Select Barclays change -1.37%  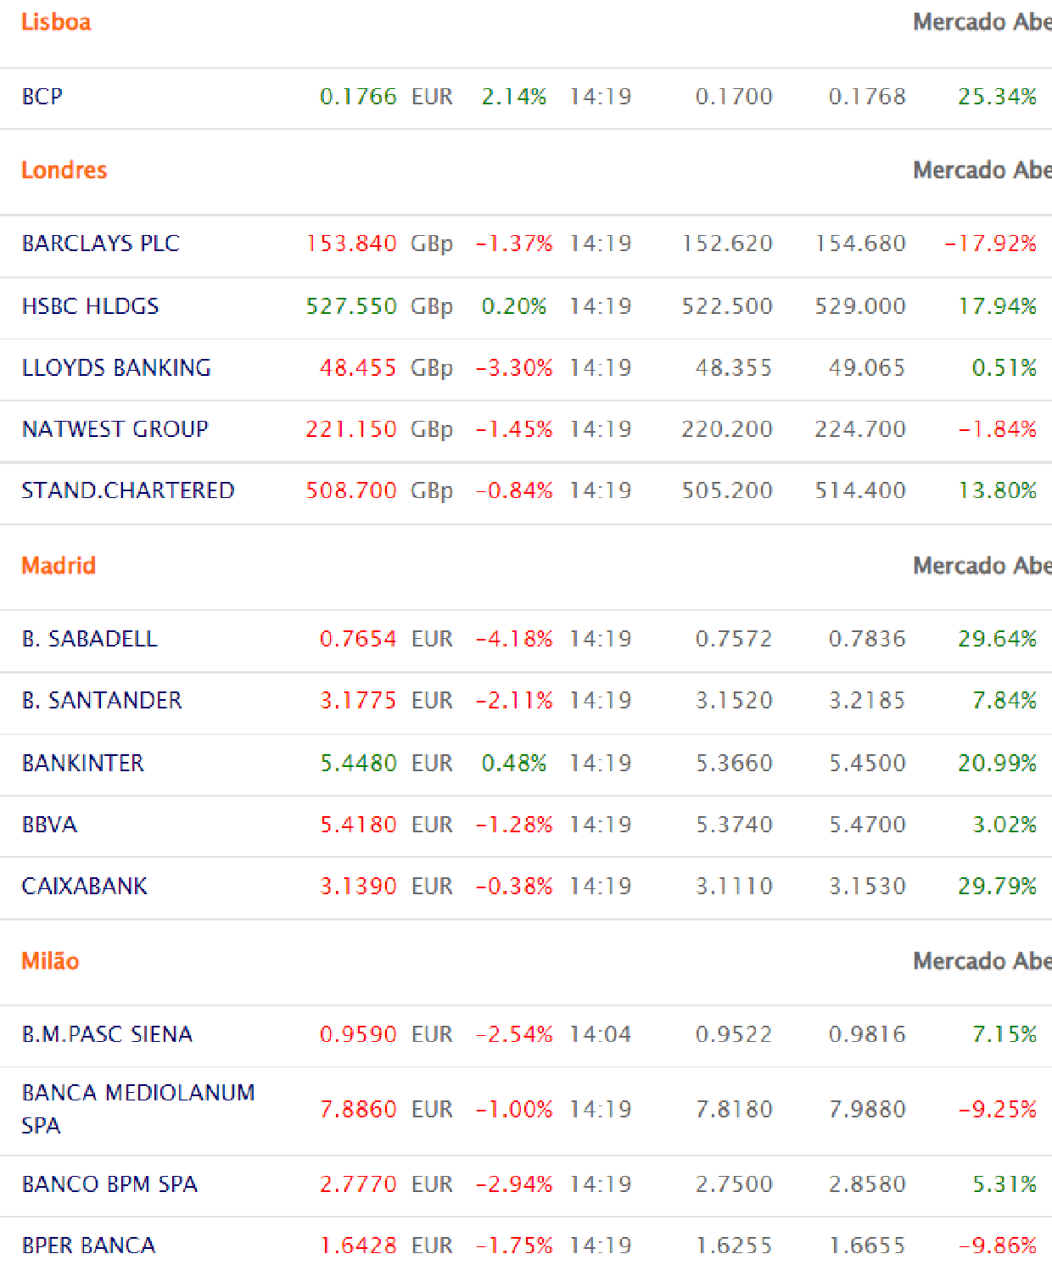(x=514, y=243)
